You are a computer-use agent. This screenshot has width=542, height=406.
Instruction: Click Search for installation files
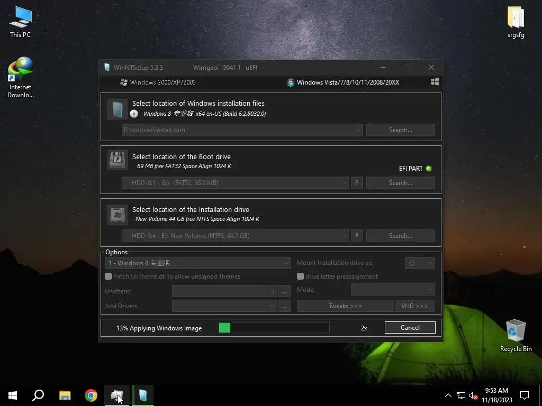click(401, 130)
